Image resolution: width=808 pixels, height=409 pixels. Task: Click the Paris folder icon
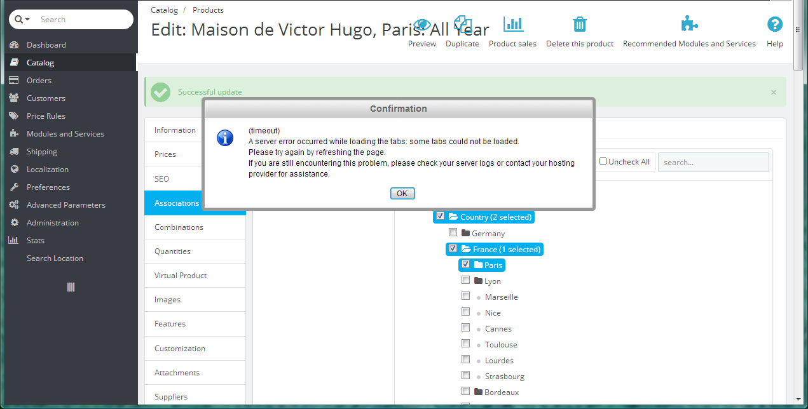click(x=479, y=265)
